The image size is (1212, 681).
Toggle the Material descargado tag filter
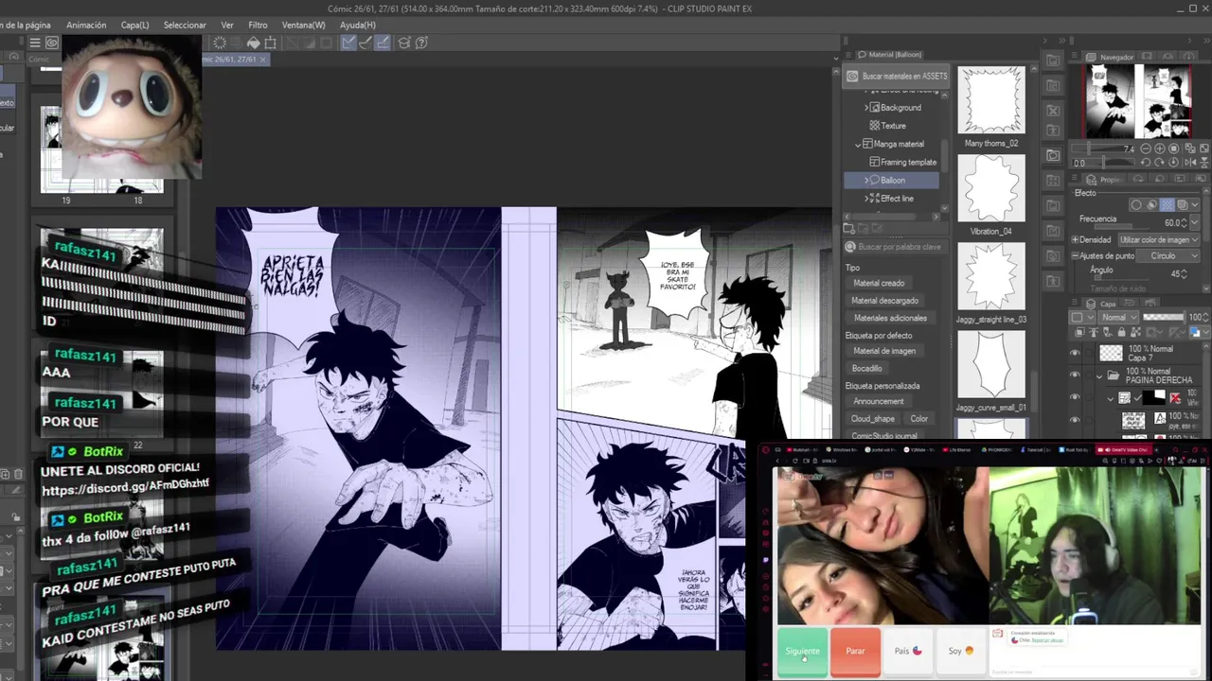[x=884, y=300]
